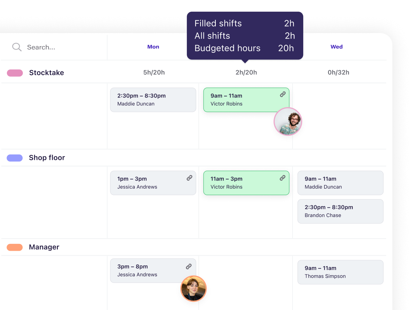This screenshot has width=413, height=310.
Task: Click link icon on Victor Robins 11am–3pm shift
Action: [283, 178]
